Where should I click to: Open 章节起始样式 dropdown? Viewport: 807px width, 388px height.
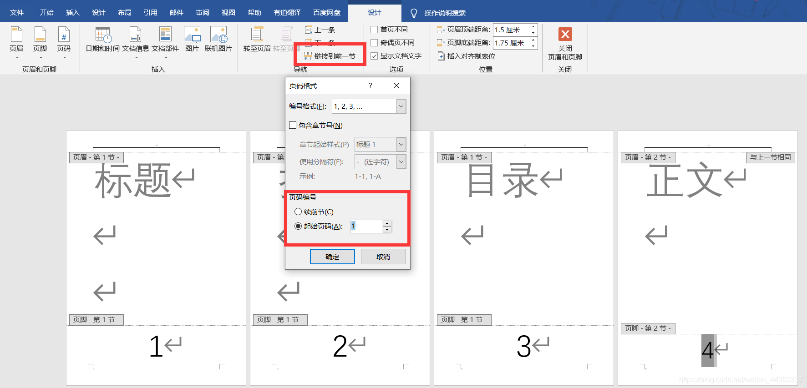pos(401,144)
